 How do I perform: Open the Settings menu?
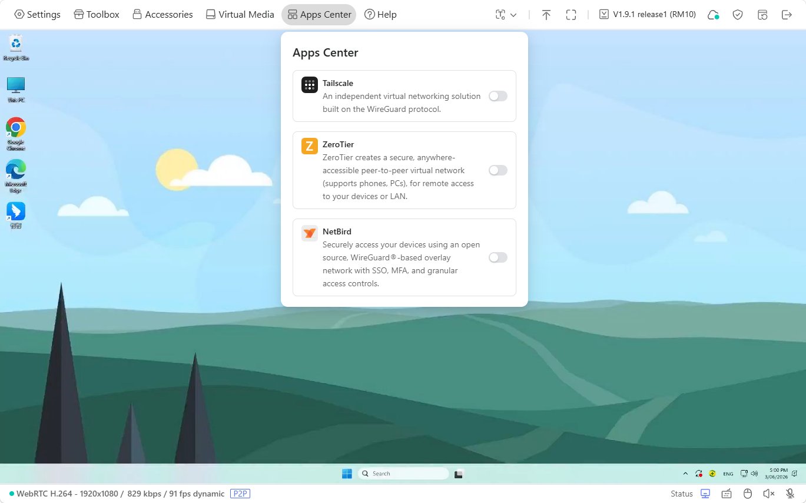37,15
